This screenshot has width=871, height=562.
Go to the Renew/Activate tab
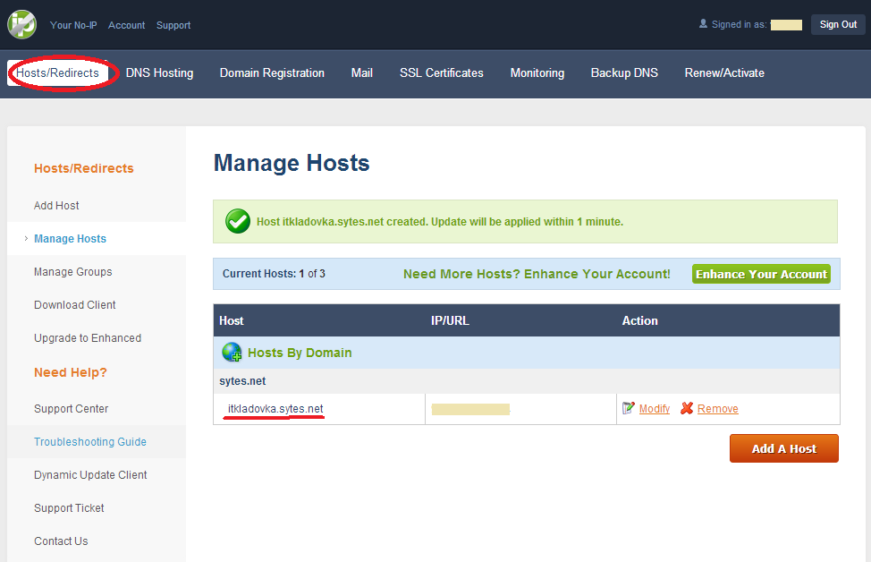[x=724, y=72]
